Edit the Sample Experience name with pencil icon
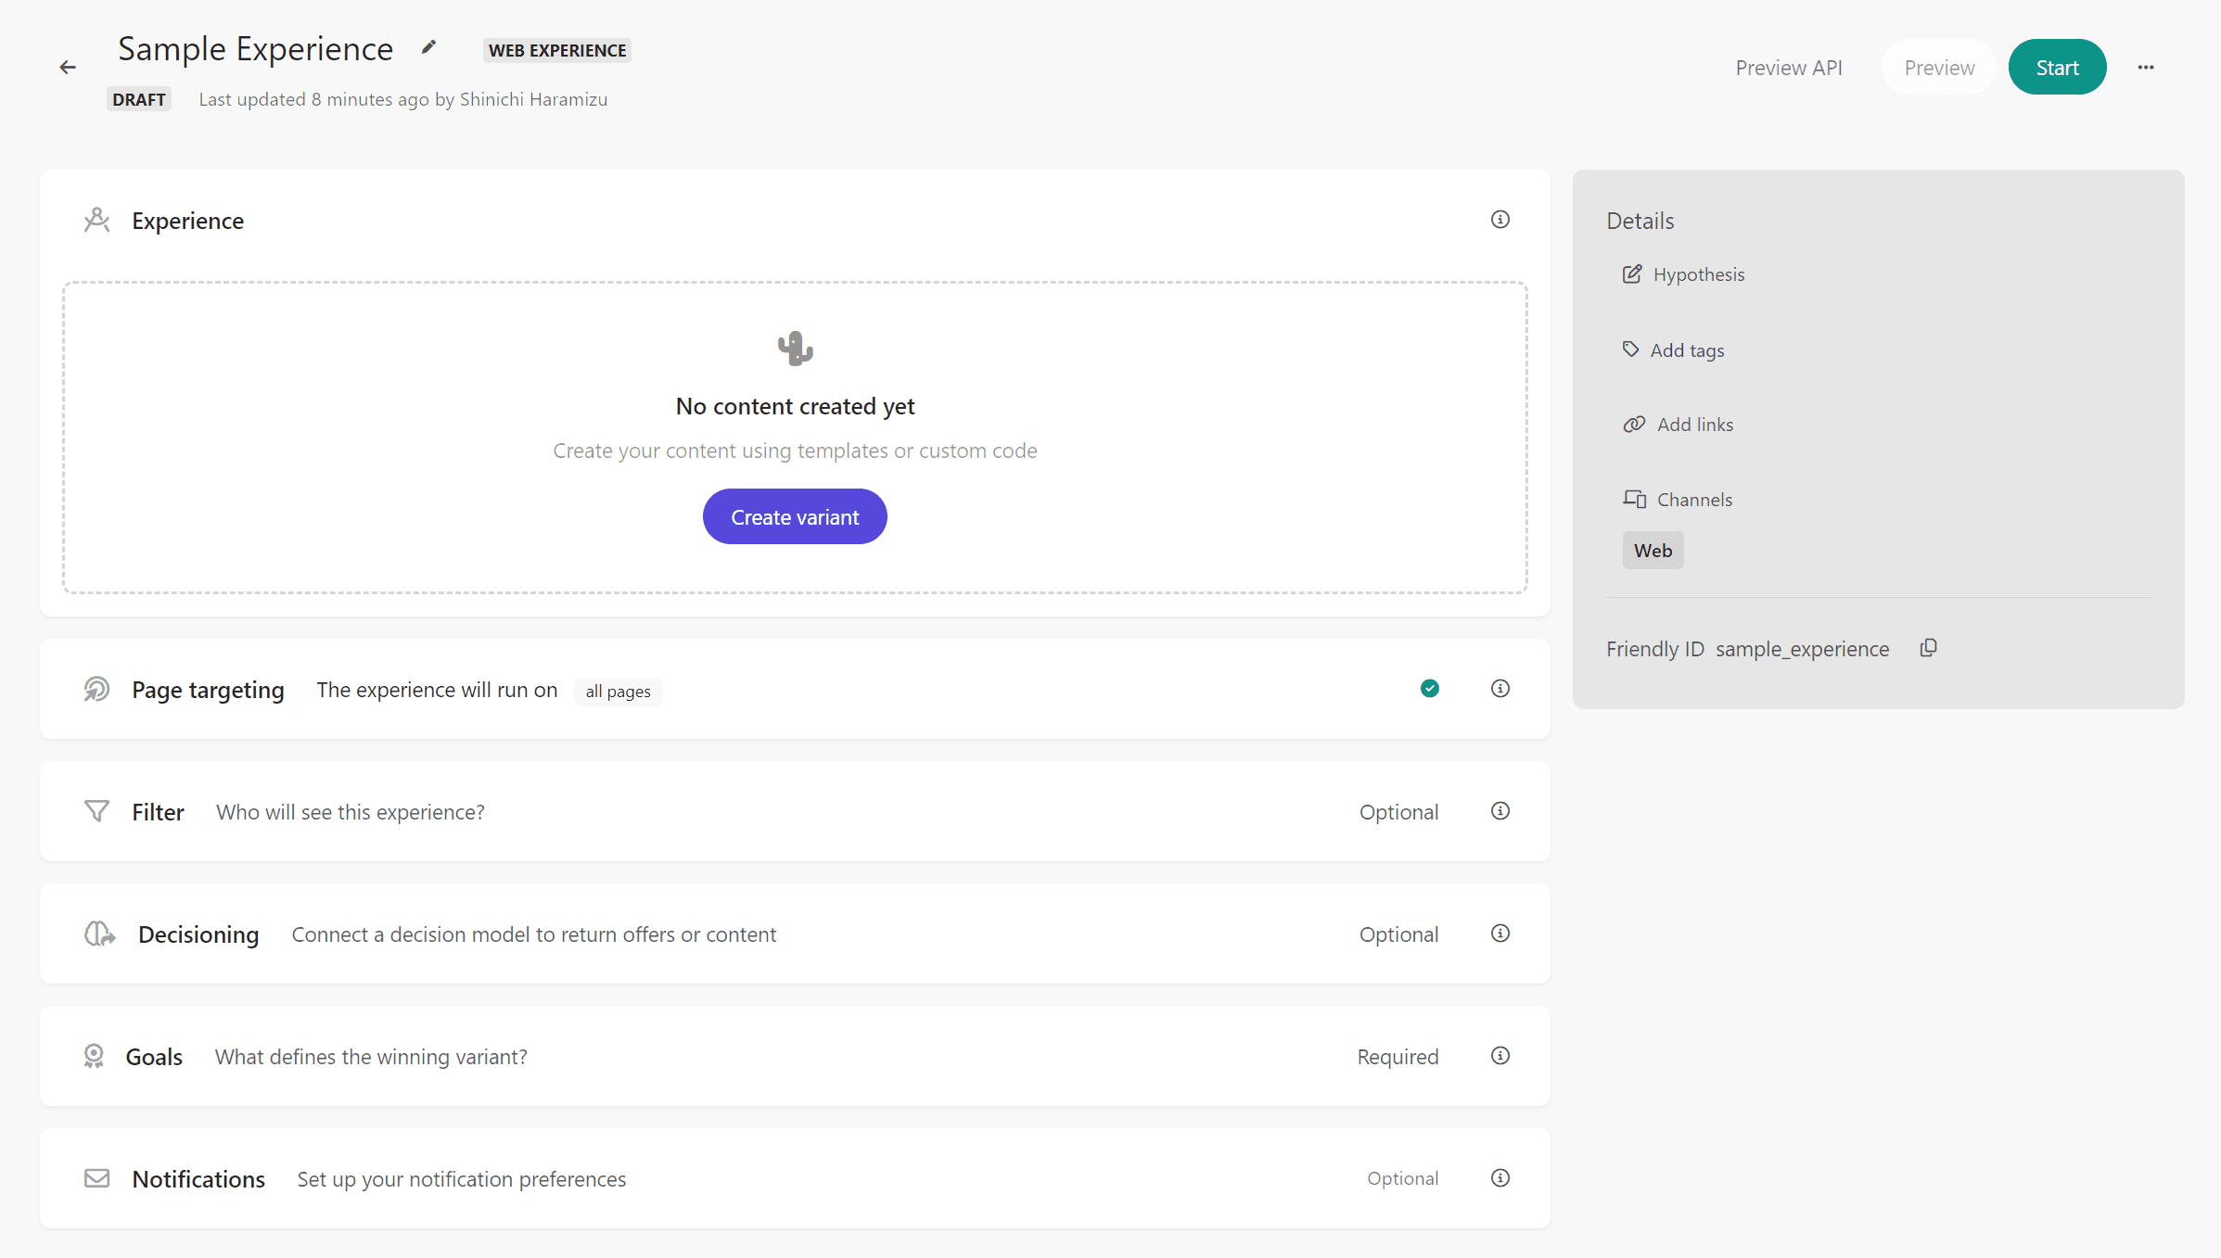 428,47
